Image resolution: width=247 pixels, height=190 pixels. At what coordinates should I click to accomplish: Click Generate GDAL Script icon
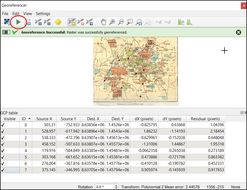[28, 22]
